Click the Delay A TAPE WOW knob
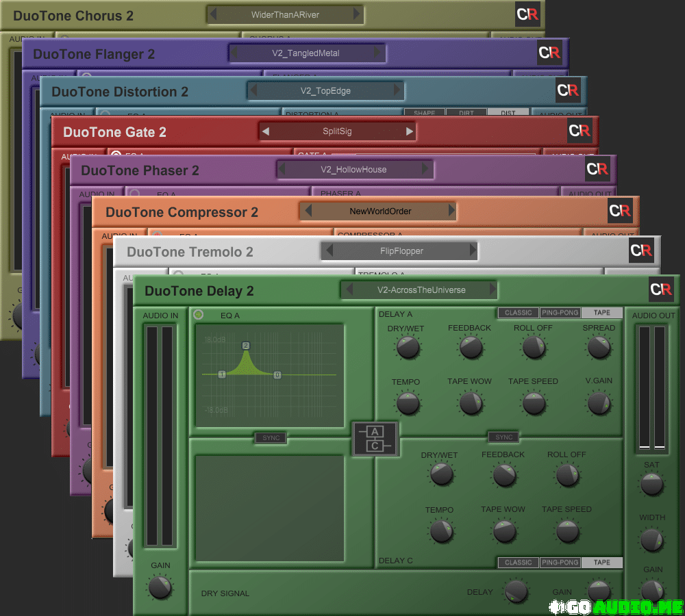 click(471, 403)
